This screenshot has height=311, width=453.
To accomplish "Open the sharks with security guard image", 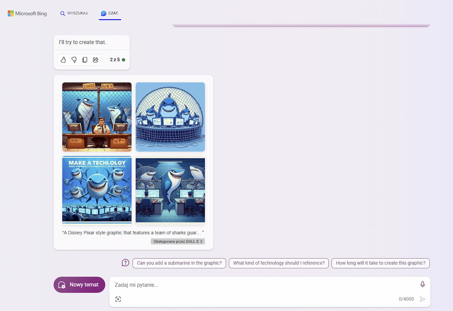I will (97, 117).
